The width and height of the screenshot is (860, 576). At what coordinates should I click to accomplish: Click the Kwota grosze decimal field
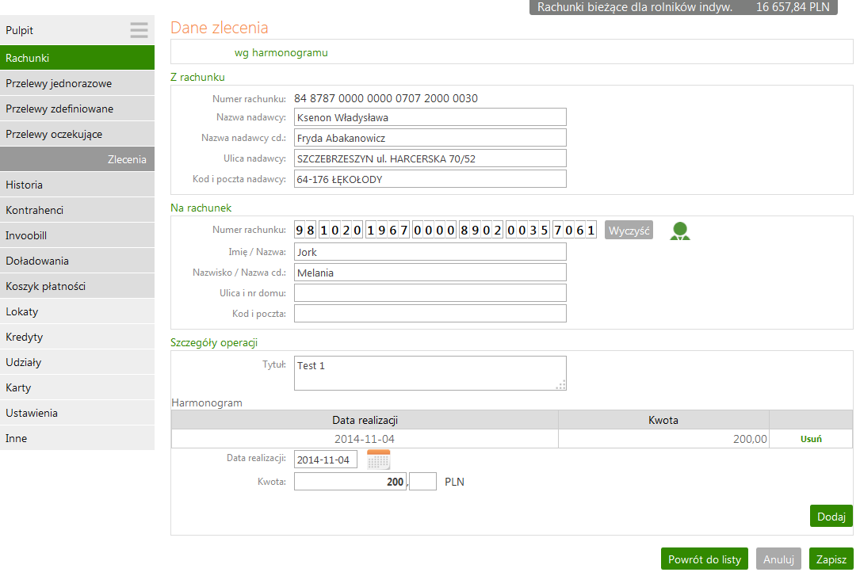[423, 482]
